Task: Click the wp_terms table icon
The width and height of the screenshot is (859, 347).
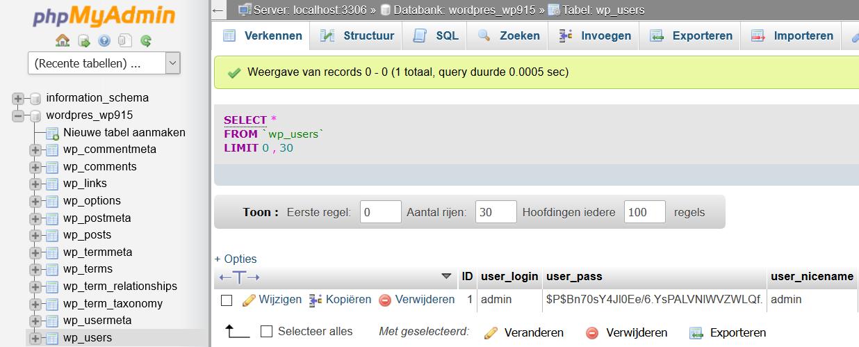Action: [52, 269]
